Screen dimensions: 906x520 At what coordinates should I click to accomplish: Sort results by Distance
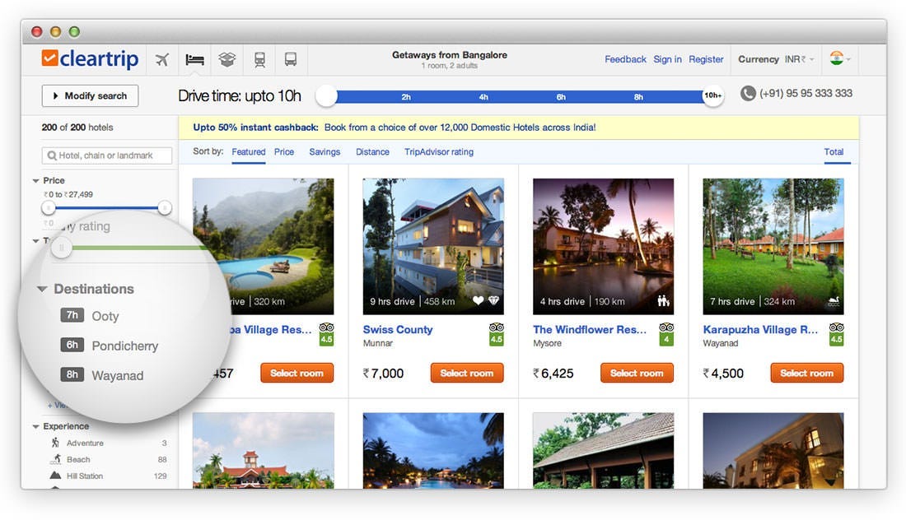click(x=372, y=151)
